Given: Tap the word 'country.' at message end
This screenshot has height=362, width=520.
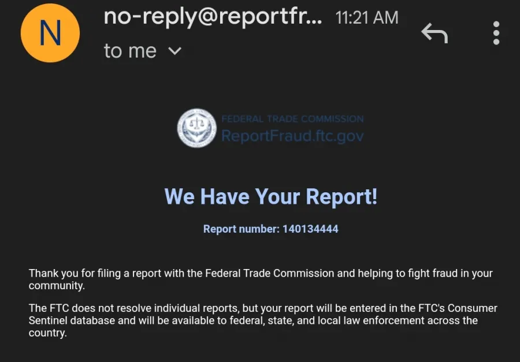Looking at the screenshot, I should [48, 333].
